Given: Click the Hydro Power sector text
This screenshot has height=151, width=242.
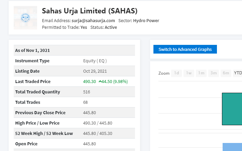Looking at the screenshot, I should point(146,20).
